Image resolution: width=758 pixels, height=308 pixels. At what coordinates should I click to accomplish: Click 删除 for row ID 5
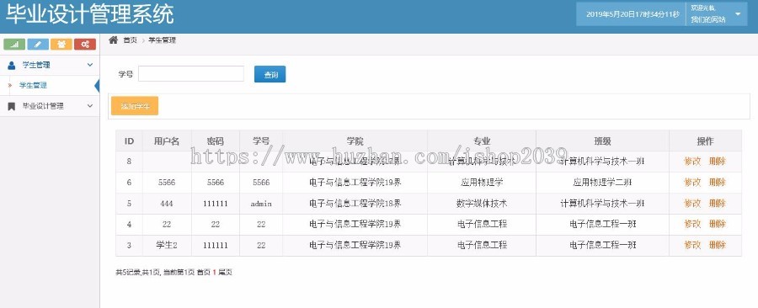pos(718,204)
